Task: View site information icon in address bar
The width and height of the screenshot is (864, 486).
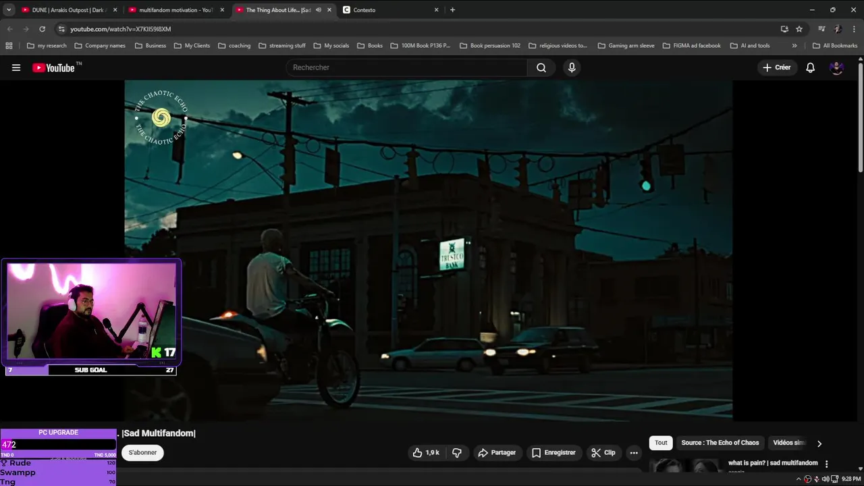Action: pos(61,29)
